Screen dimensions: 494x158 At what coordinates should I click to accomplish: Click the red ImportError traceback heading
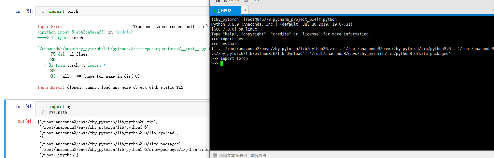click(50, 26)
